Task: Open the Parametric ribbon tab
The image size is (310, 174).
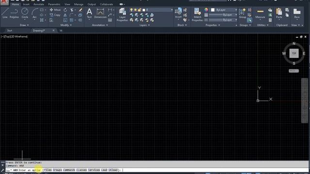Action: point(54,4)
